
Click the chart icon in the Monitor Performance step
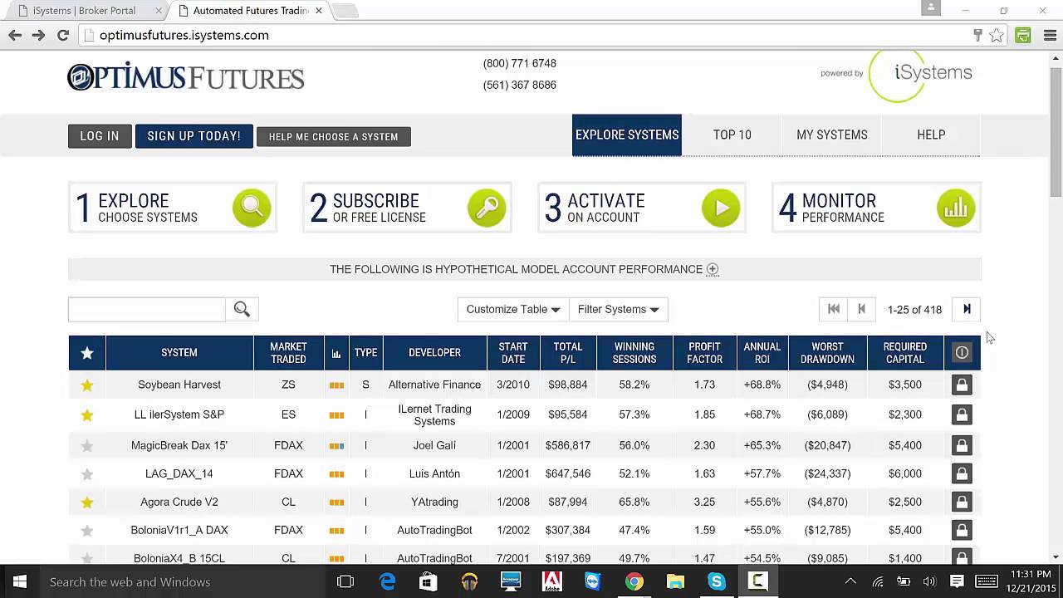click(956, 208)
